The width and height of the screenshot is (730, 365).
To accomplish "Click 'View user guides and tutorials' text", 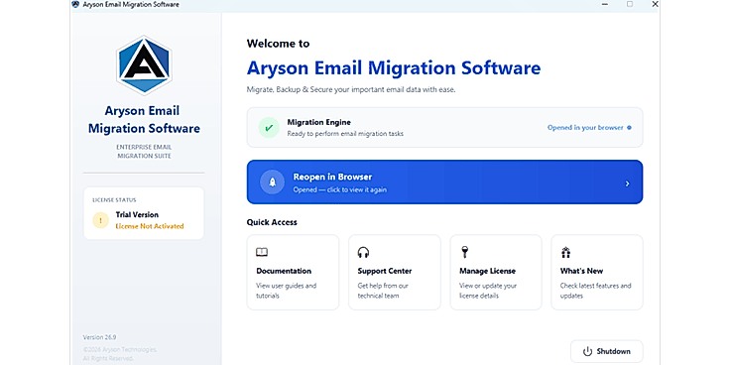I will pyautogui.click(x=286, y=291).
